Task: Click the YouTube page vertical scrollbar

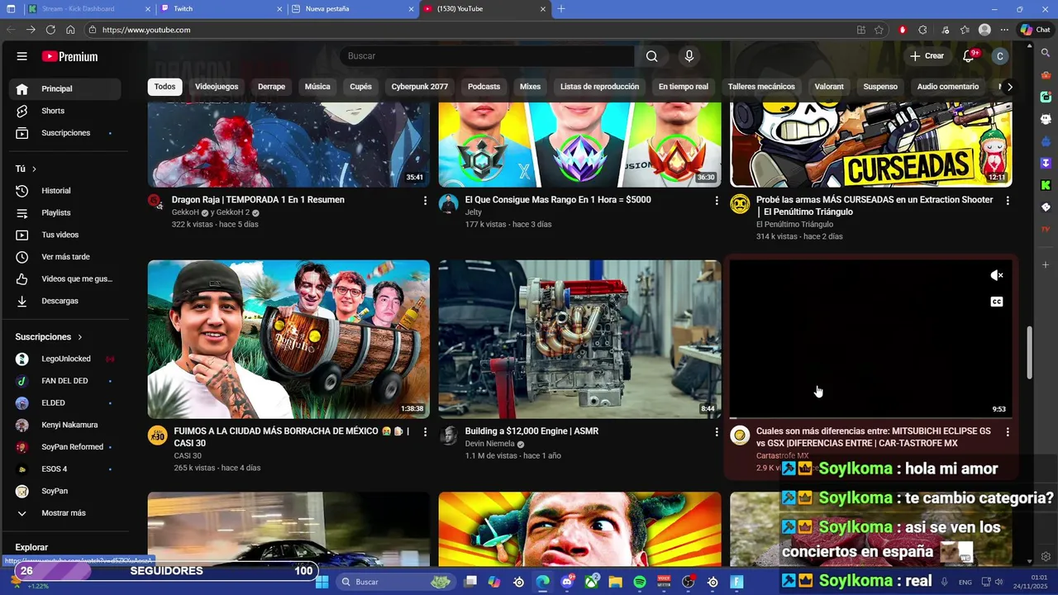Action: (1029, 353)
